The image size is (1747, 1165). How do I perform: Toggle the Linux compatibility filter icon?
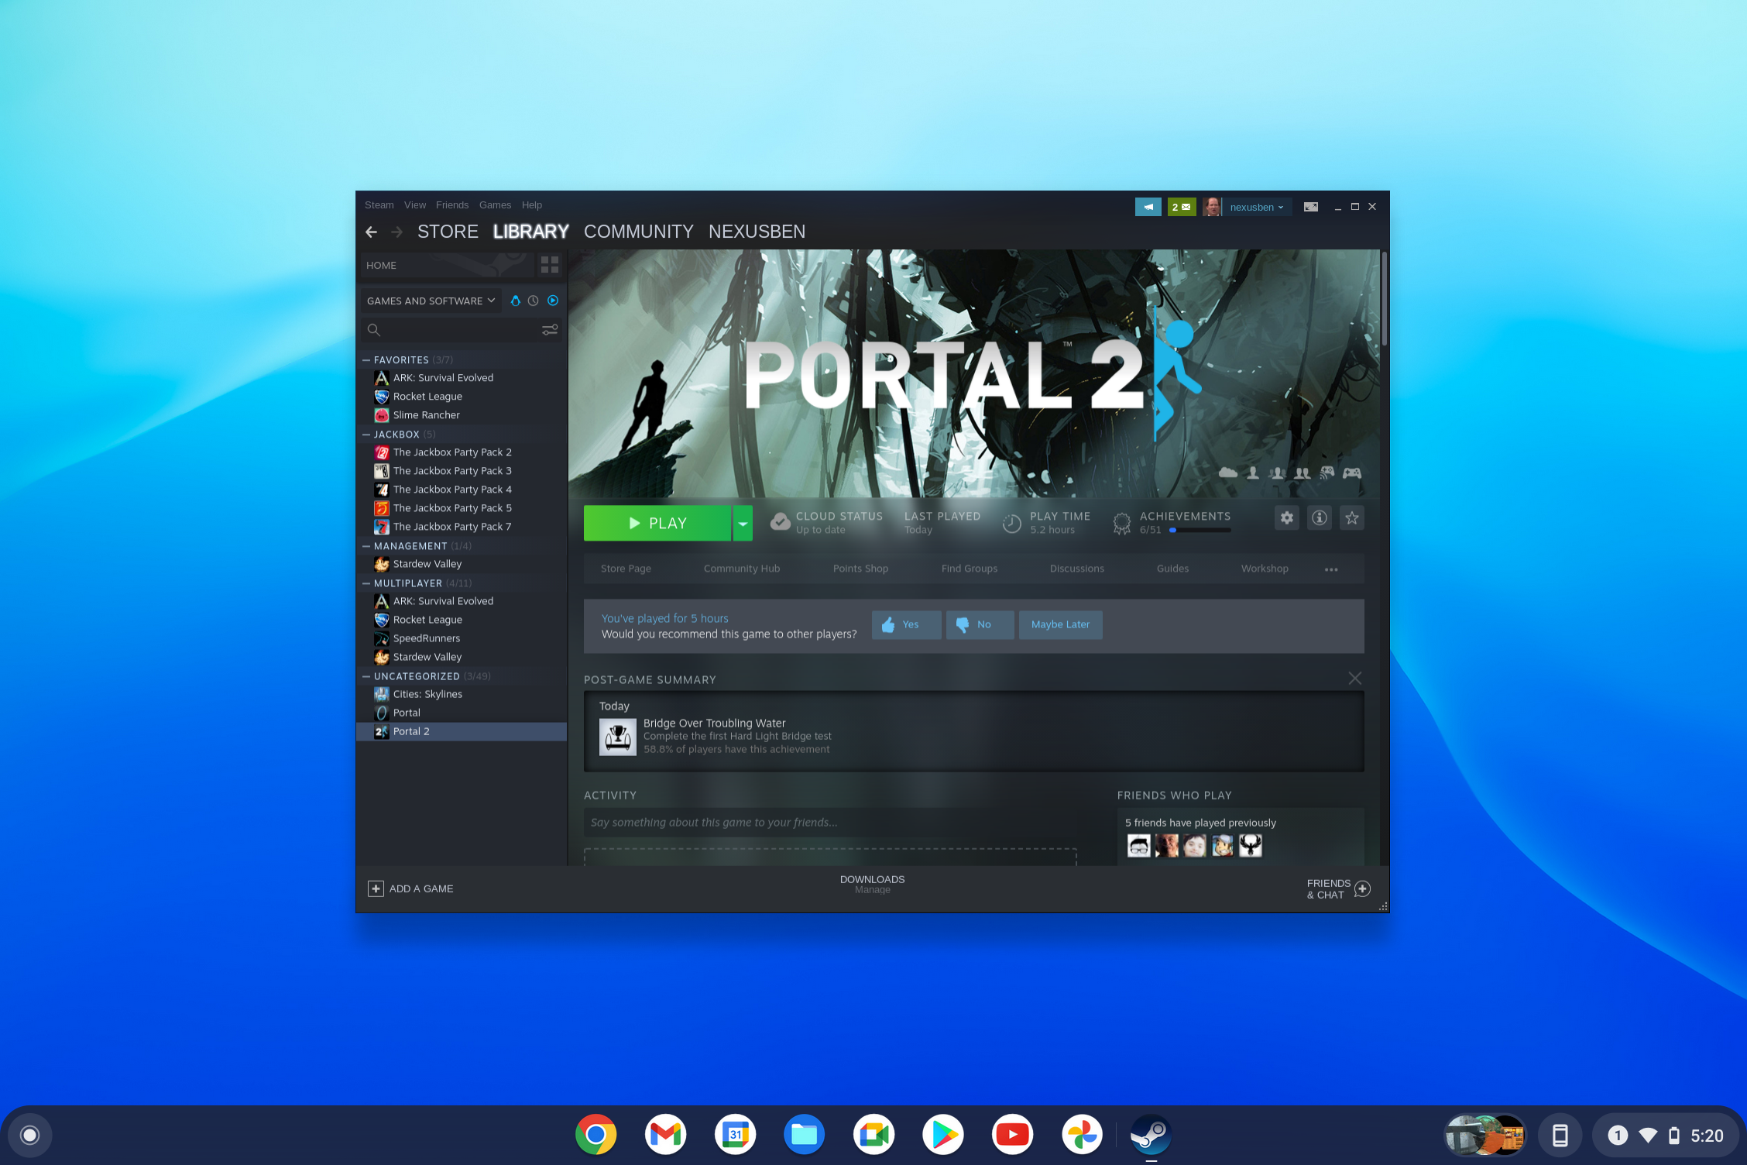coord(515,301)
